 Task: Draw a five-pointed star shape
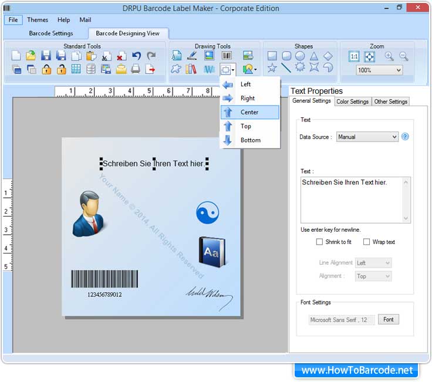click(272, 67)
